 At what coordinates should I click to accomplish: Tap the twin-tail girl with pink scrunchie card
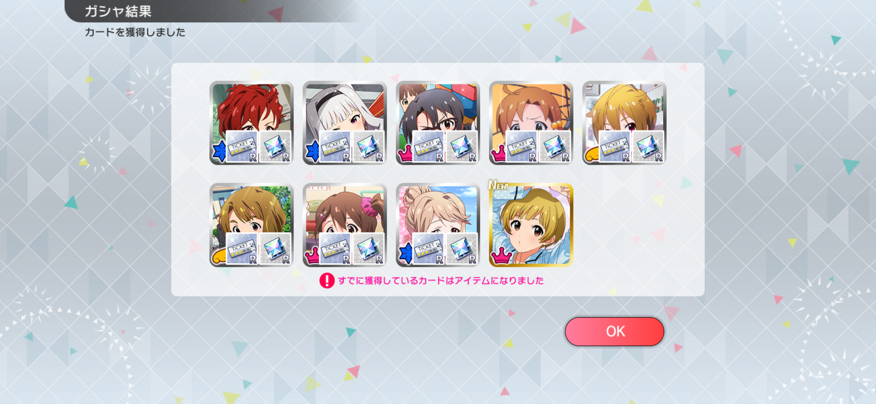[x=344, y=225]
